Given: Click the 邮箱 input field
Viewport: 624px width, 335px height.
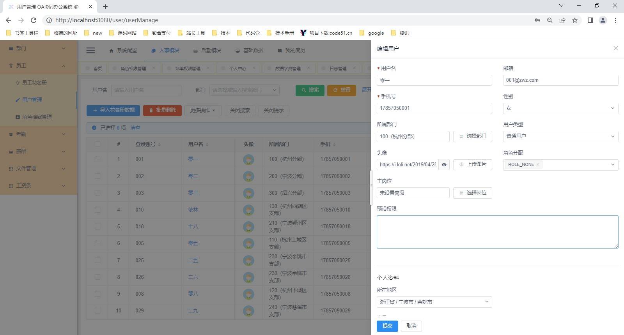Looking at the screenshot, I should (x=560, y=80).
